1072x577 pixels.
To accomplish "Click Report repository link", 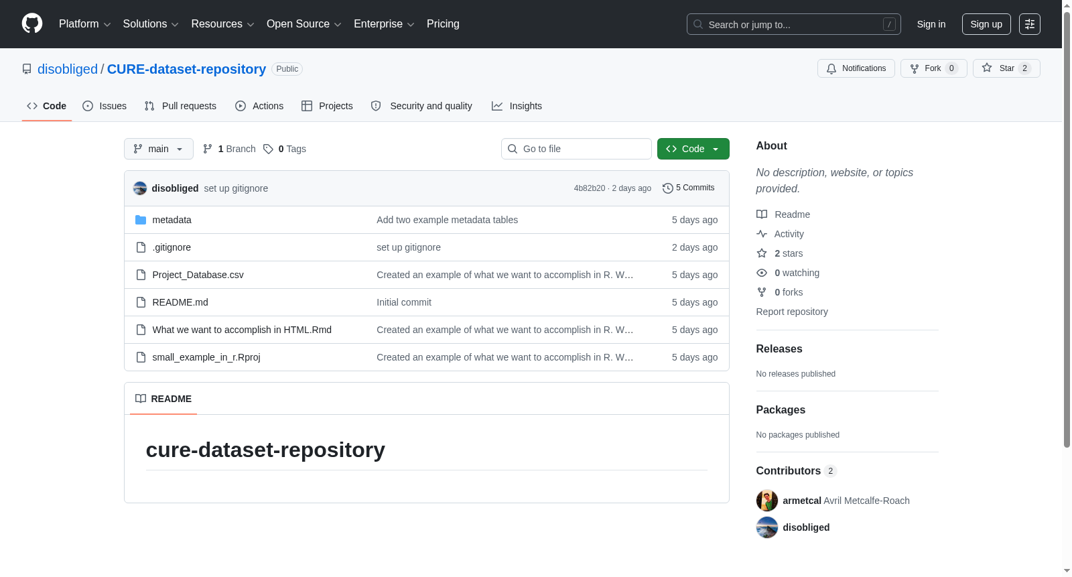I will pyautogui.click(x=792, y=312).
